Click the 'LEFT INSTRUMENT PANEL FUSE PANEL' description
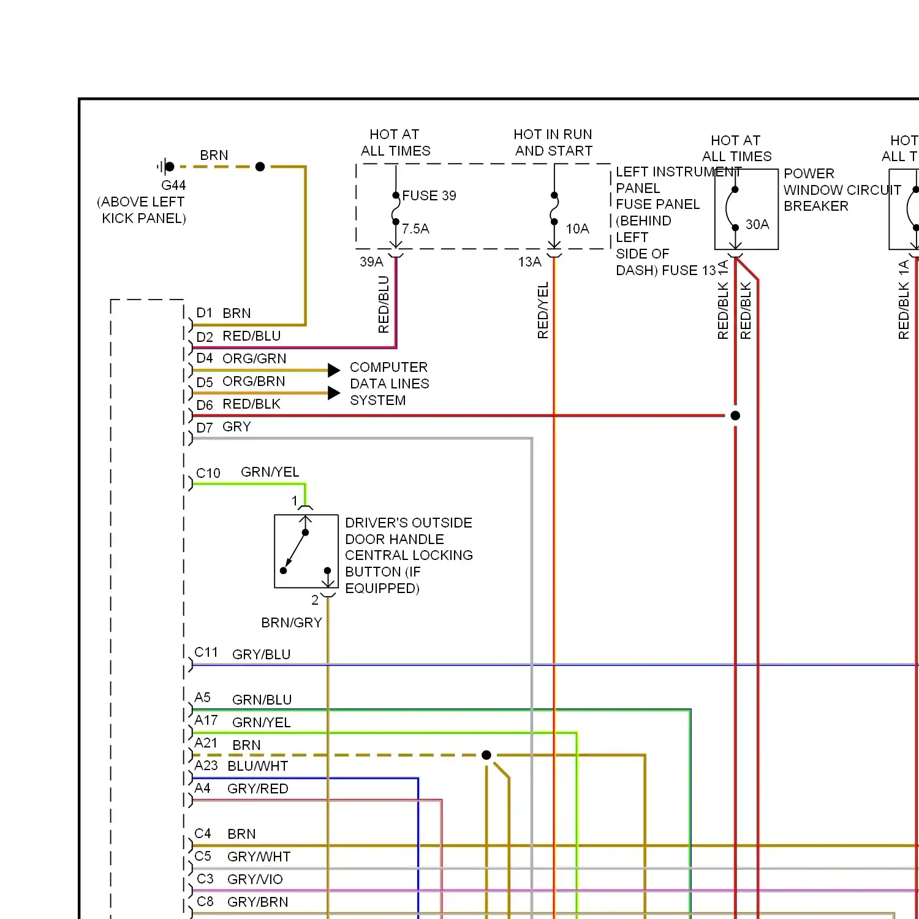The width and height of the screenshot is (919, 919). point(678,221)
